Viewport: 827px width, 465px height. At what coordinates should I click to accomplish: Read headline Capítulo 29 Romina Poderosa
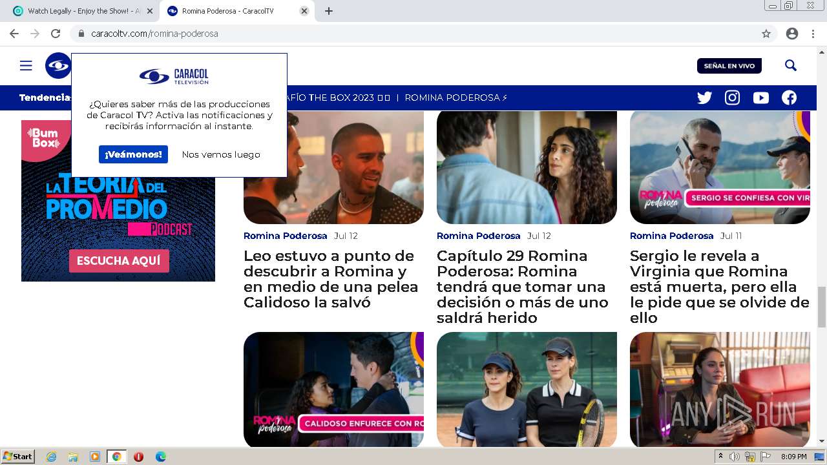click(x=523, y=287)
